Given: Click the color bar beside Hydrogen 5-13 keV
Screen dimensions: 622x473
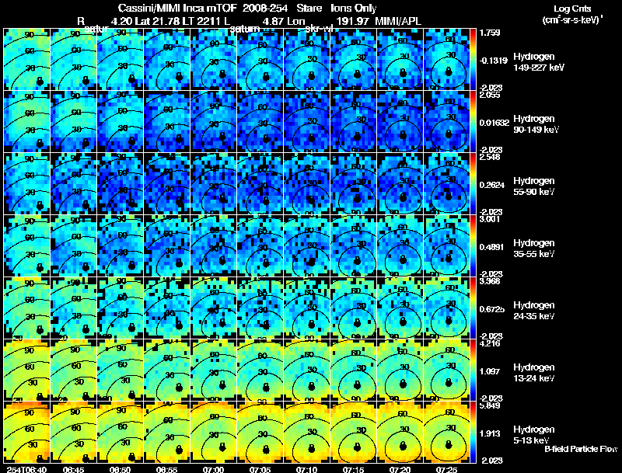Looking at the screenshot, I should coord(473,432).
